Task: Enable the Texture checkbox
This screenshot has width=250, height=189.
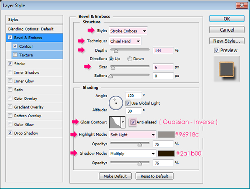Action: tap(15, 55)
